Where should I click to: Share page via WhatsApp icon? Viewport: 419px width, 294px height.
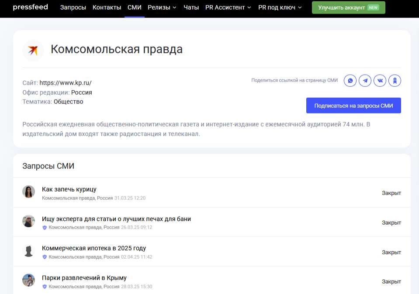point(350,81)
